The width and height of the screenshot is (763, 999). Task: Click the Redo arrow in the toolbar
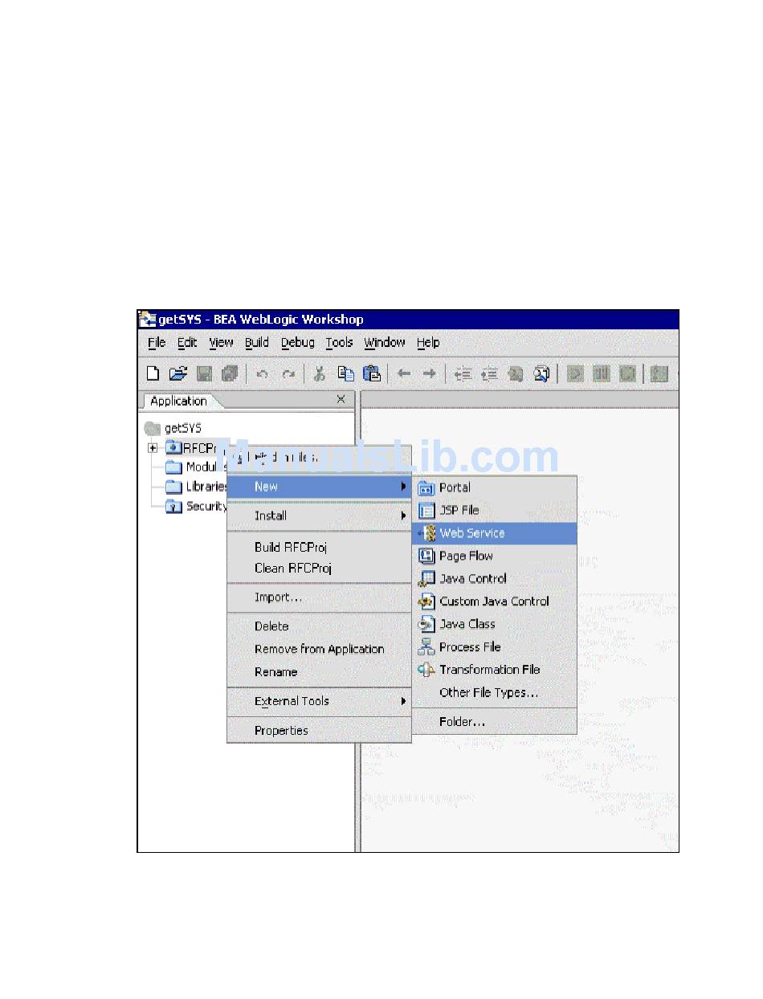288,374
